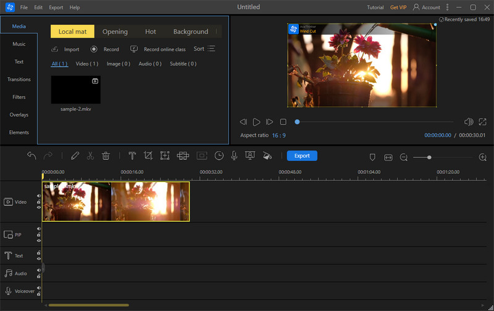The image size is (494, 311).
Task: Open the Duration clock tool
Action: tap(219, 155)
